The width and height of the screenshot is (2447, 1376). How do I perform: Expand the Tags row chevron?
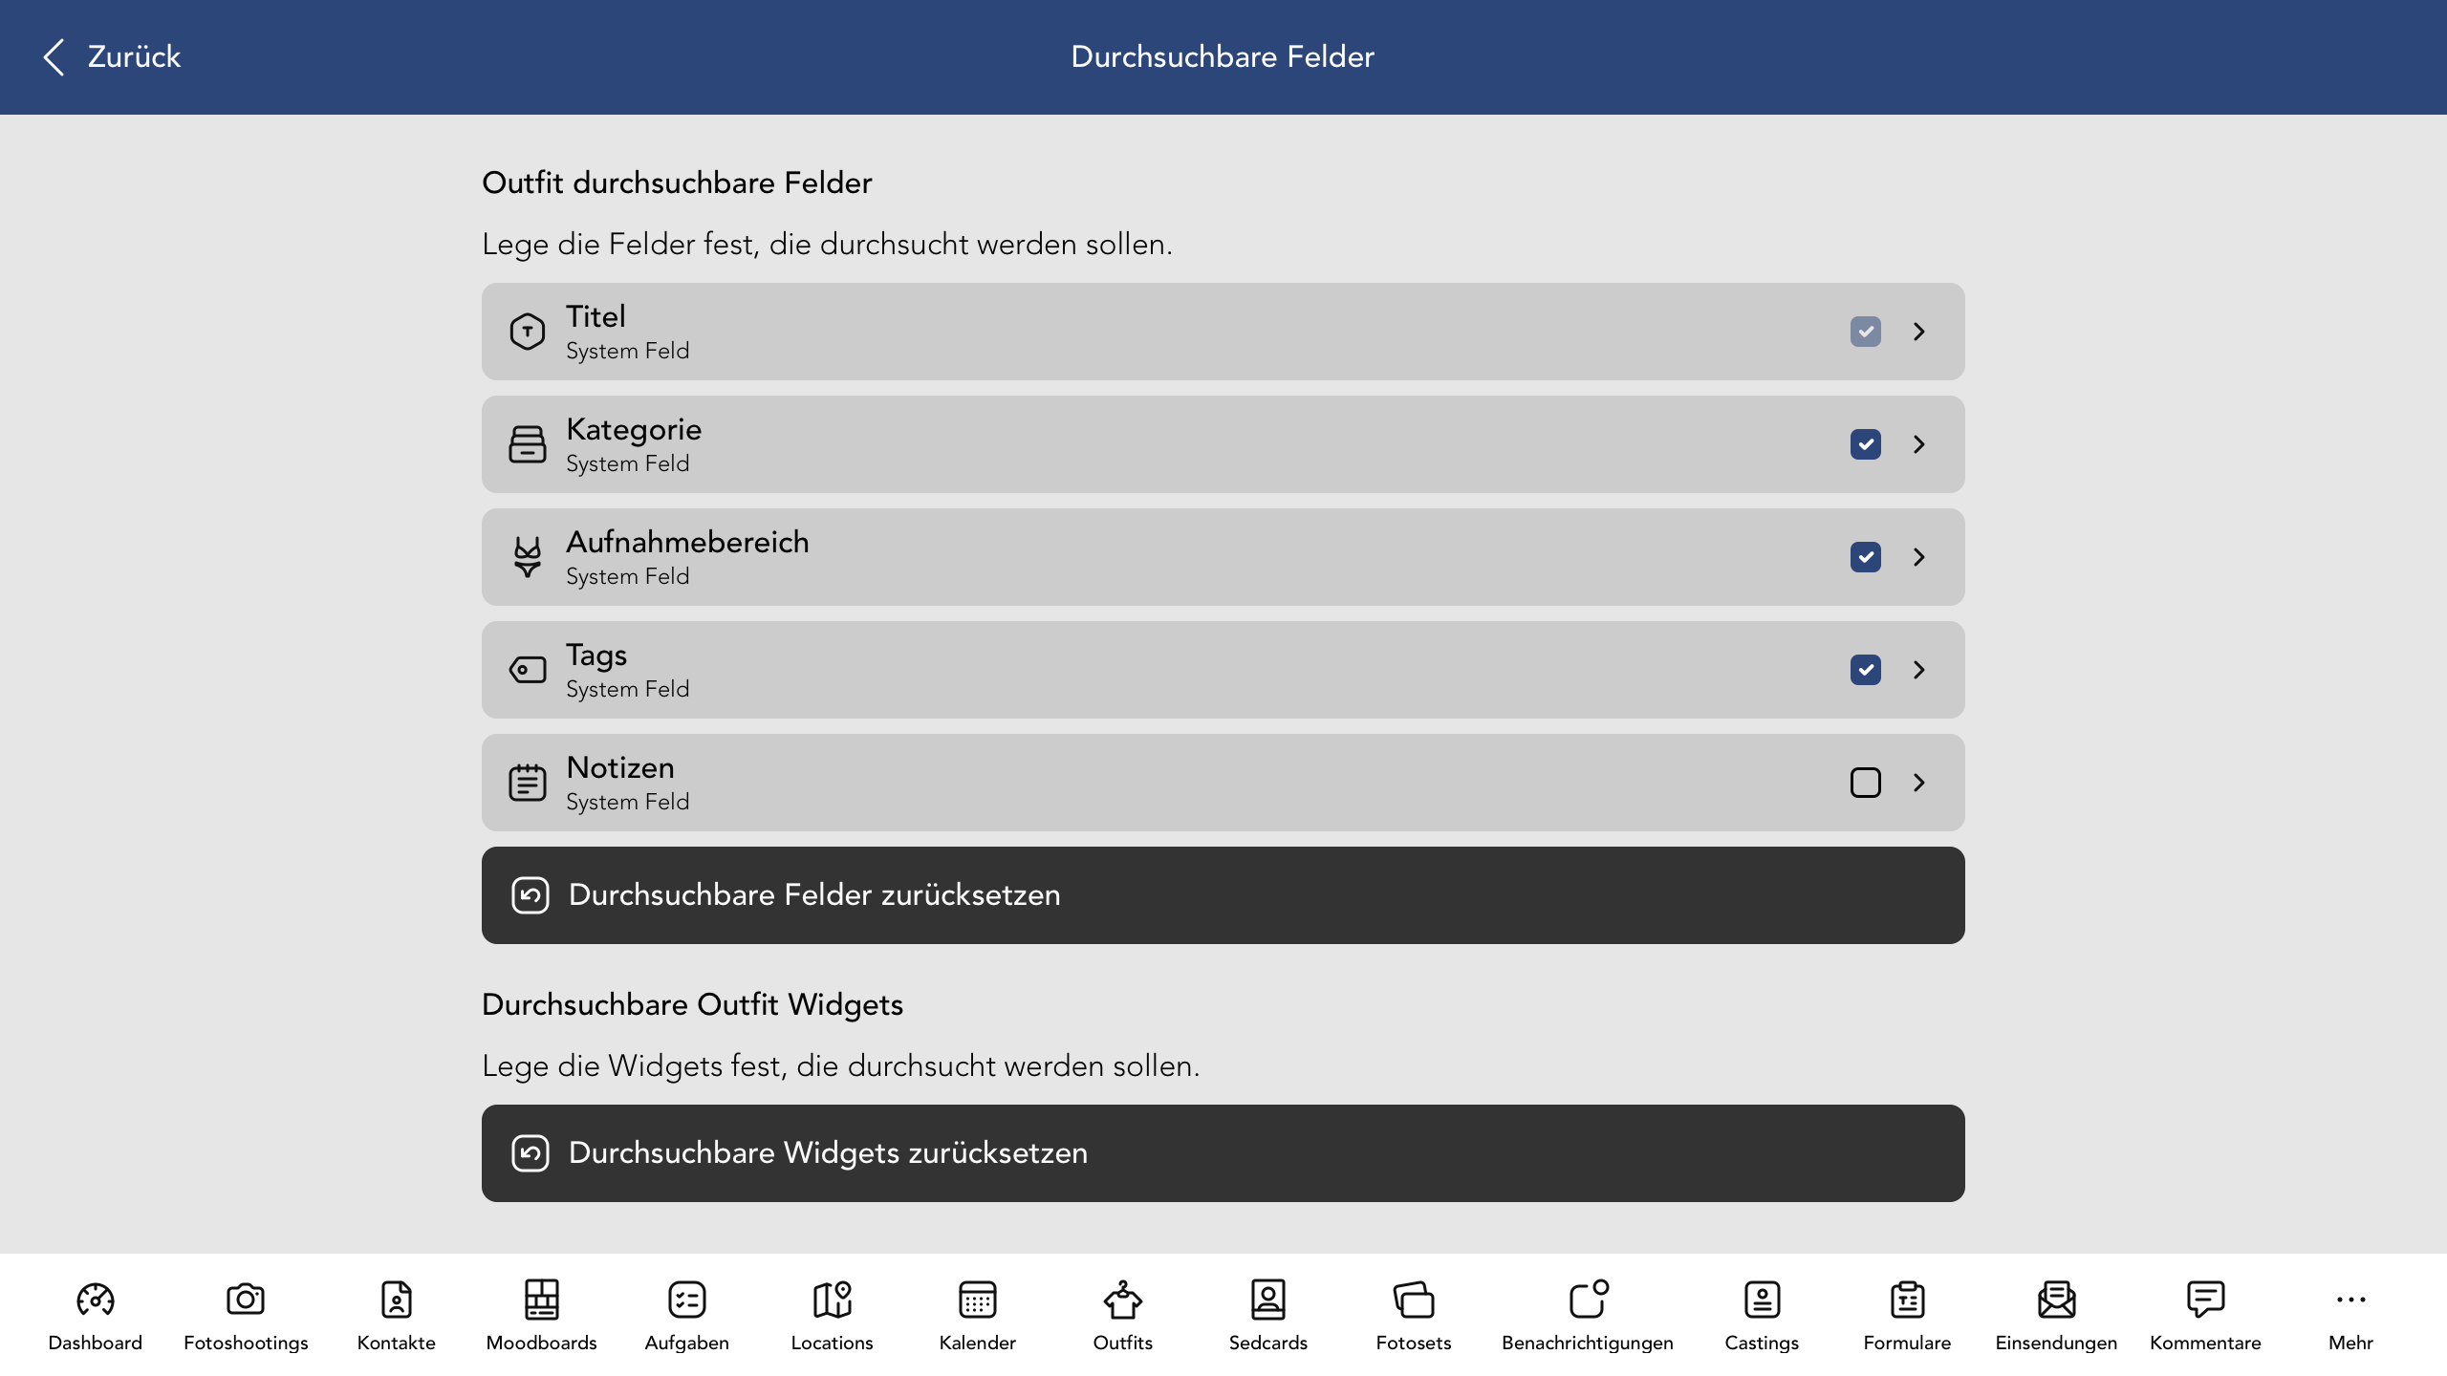tap(1919, 670)
